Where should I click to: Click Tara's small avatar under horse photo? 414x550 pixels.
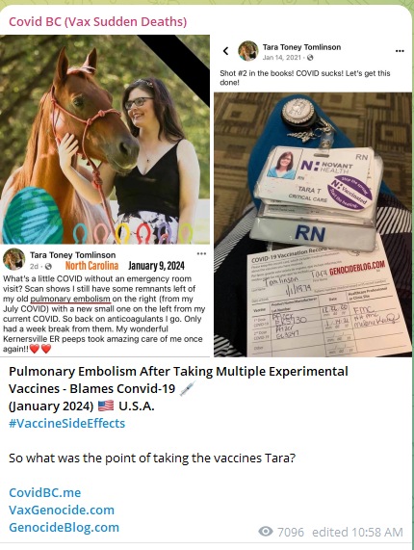tap(14, 259)
